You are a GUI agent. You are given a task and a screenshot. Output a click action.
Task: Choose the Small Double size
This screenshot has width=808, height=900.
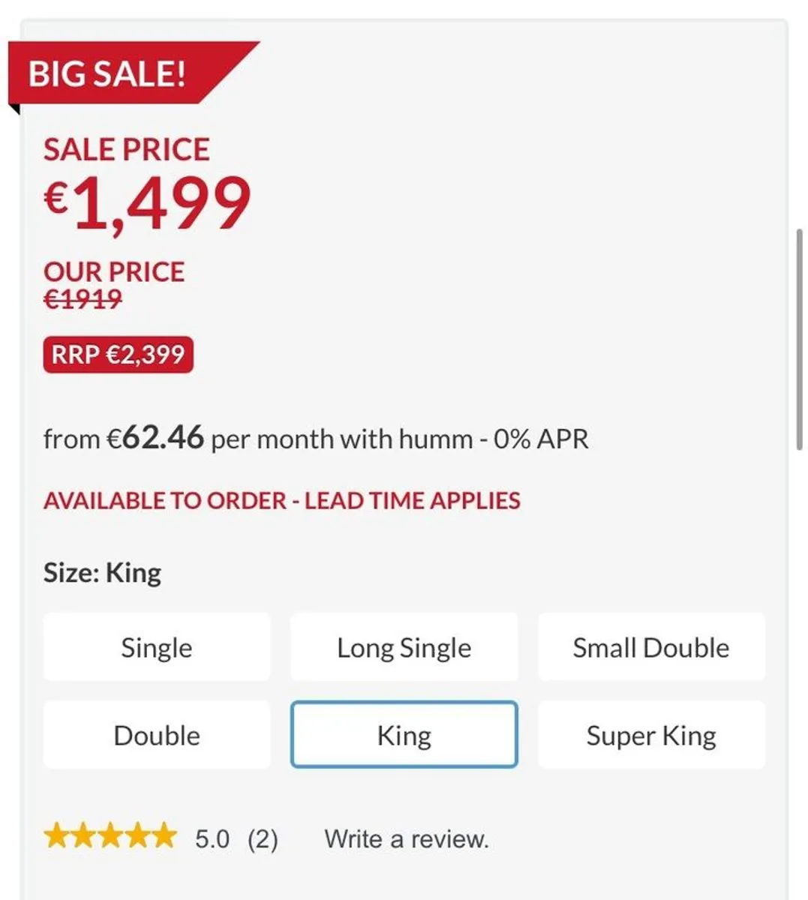point(650,647)
